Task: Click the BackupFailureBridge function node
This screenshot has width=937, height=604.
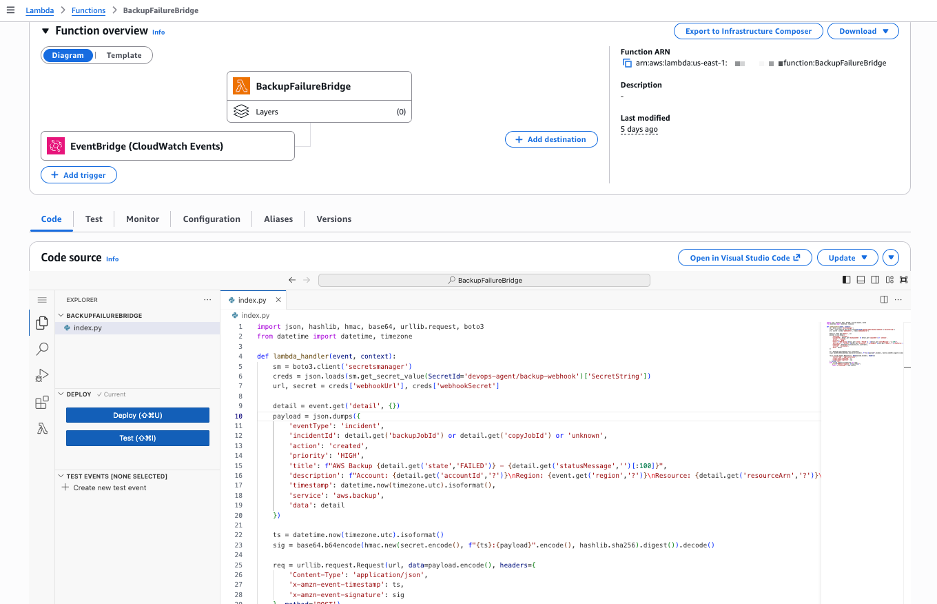Action: (319, 86)
